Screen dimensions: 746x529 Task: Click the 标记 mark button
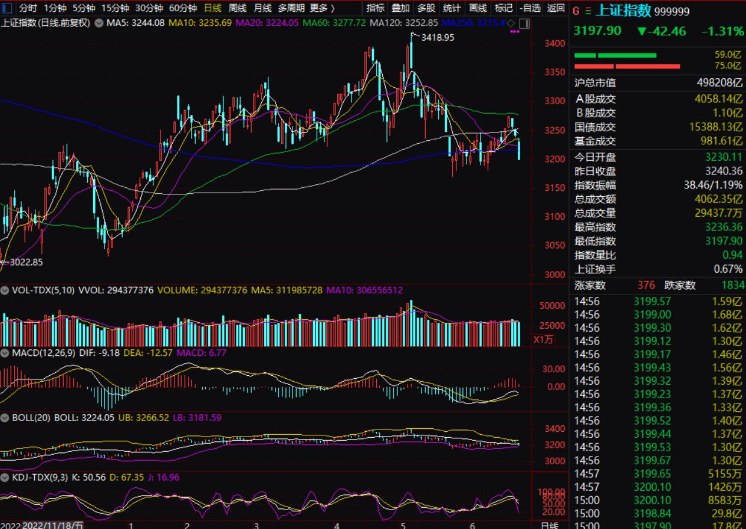point(504,8)
